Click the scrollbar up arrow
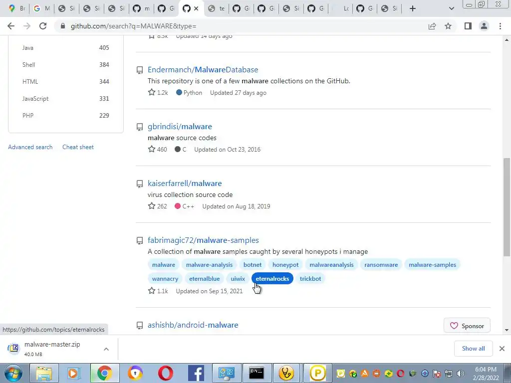This screenshot has width=511, height=383. tap(507, 40)
